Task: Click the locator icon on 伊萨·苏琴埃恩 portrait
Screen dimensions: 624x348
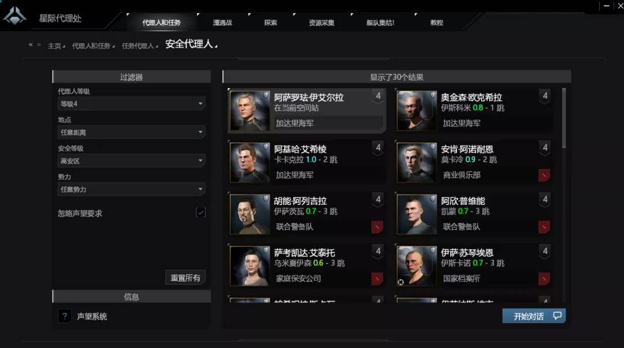Action: point(401,282)
